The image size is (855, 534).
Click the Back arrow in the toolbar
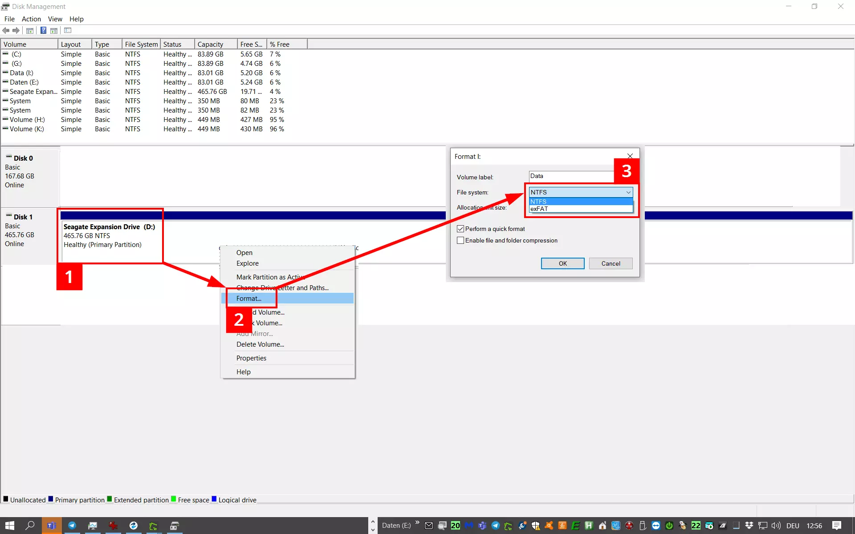[6, 30]
